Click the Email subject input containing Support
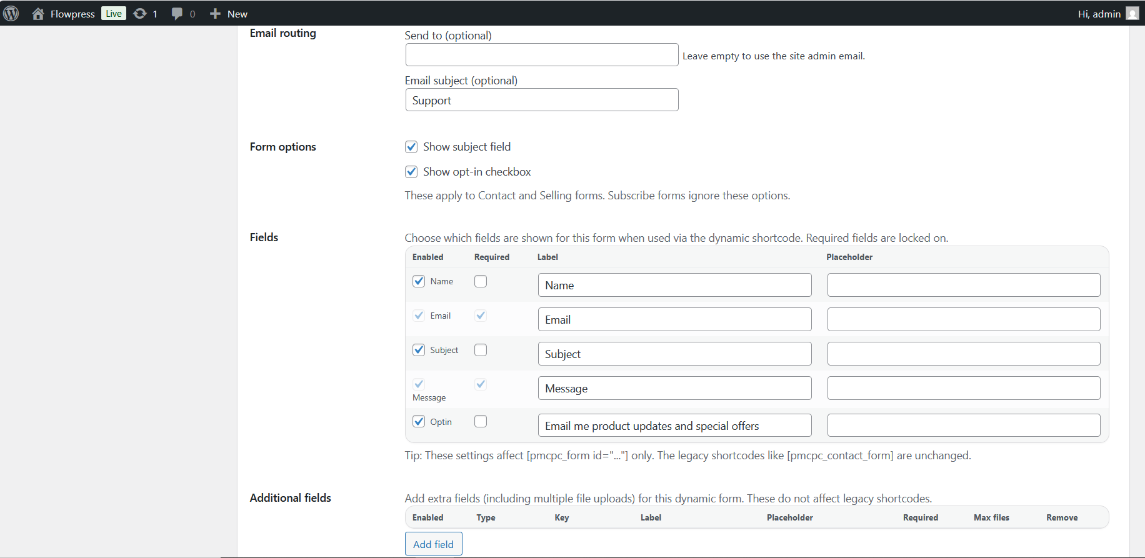 pyautogui.click(x=542, y=100)
